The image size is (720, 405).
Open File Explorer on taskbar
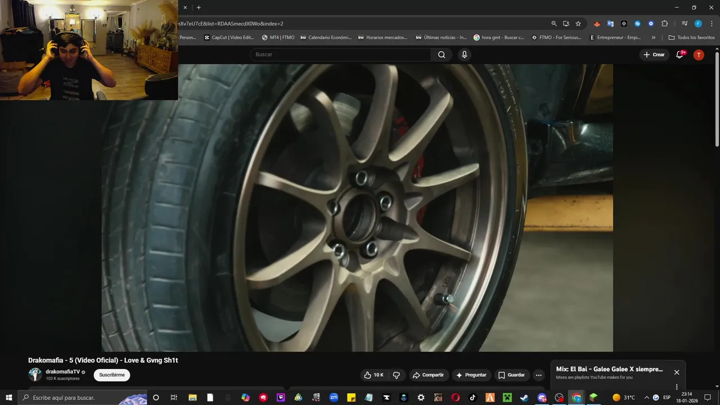[192, 398]
